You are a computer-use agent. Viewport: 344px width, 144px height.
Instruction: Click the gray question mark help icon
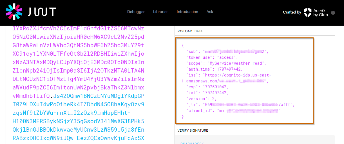[x=333, y=13]
